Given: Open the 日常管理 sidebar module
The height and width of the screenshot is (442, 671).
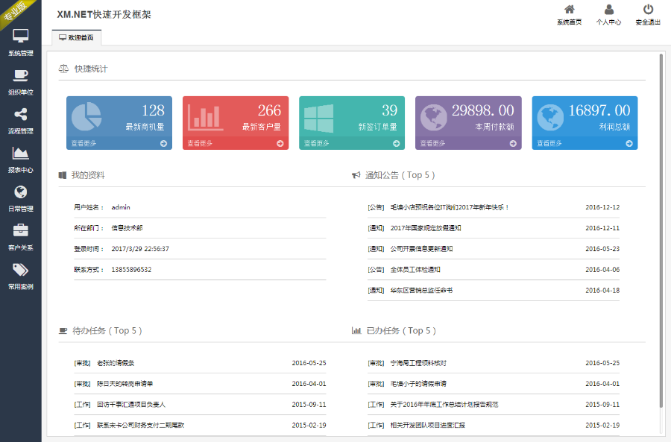Looking at the screenshot, I should point(20,199).
